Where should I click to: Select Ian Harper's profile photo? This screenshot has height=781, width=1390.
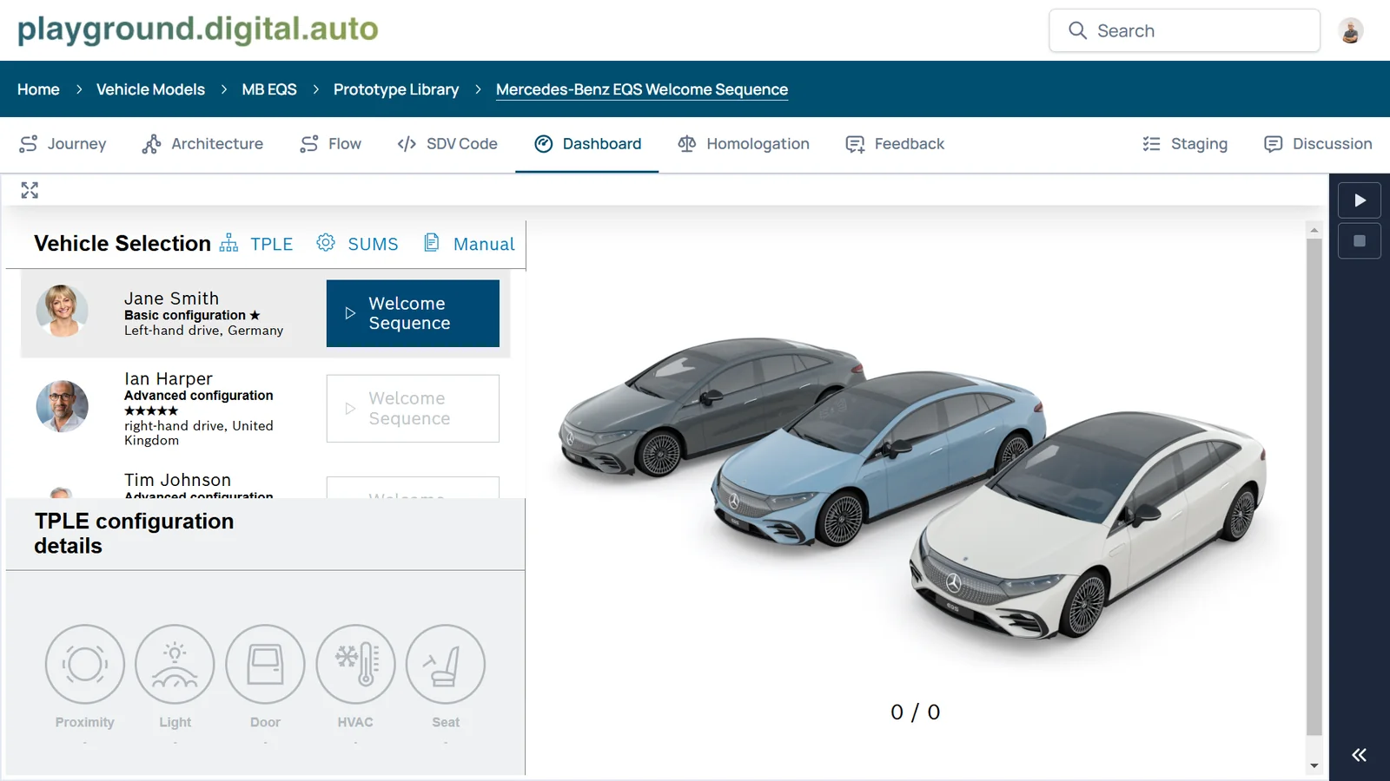coord(62,406)
